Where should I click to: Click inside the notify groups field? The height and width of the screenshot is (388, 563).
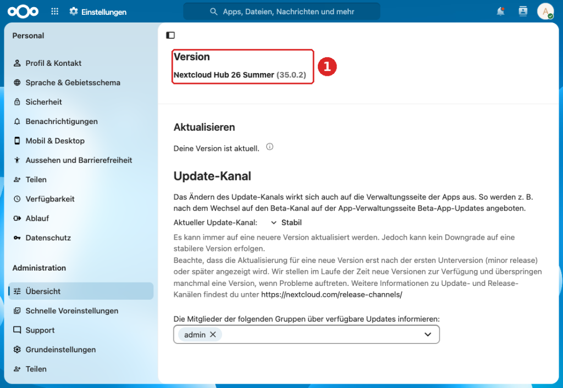click(306, 334)
